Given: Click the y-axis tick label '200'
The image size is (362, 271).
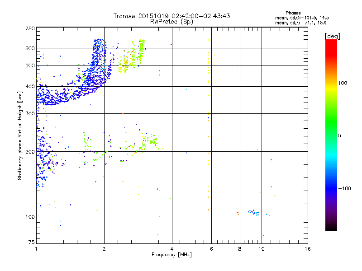Looking at the screenshot, I should (x=30, y=152).
